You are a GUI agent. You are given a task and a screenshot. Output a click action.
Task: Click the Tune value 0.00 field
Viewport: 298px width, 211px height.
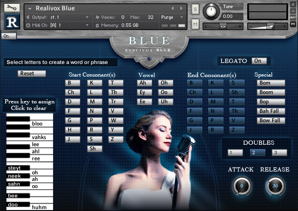coord(231,16)
